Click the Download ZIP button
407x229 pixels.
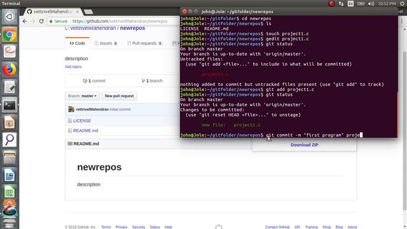(x=304, y=145)
